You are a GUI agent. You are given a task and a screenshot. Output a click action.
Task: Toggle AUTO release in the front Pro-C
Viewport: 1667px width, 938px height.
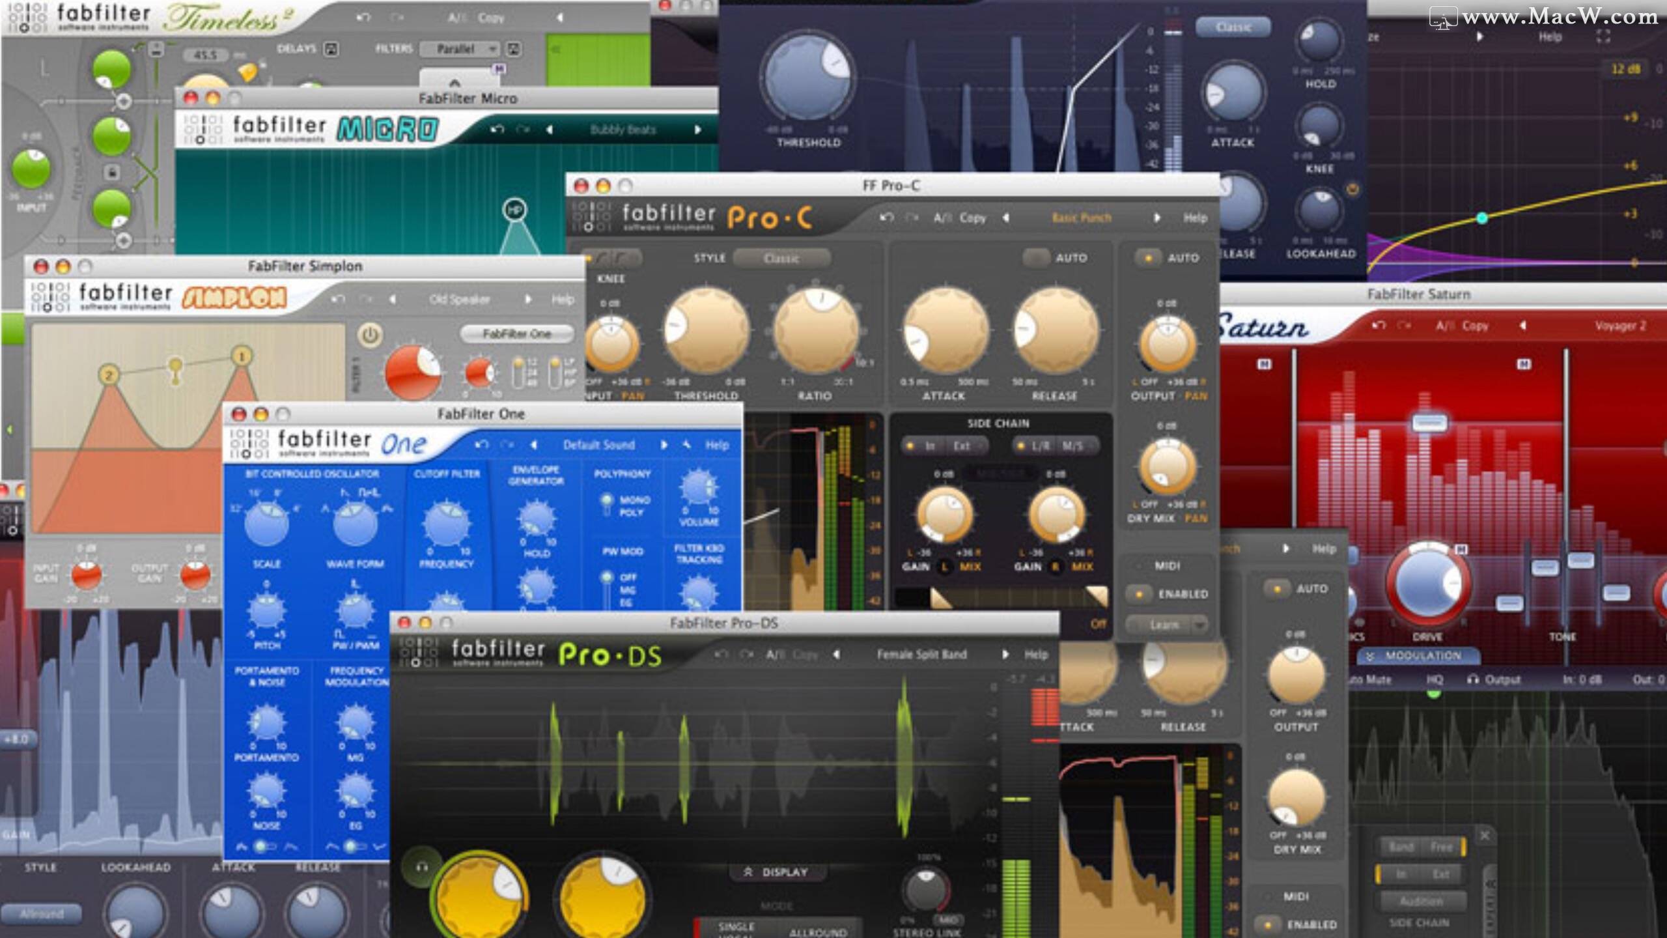pyautogui.click(x=1035, y=258)
